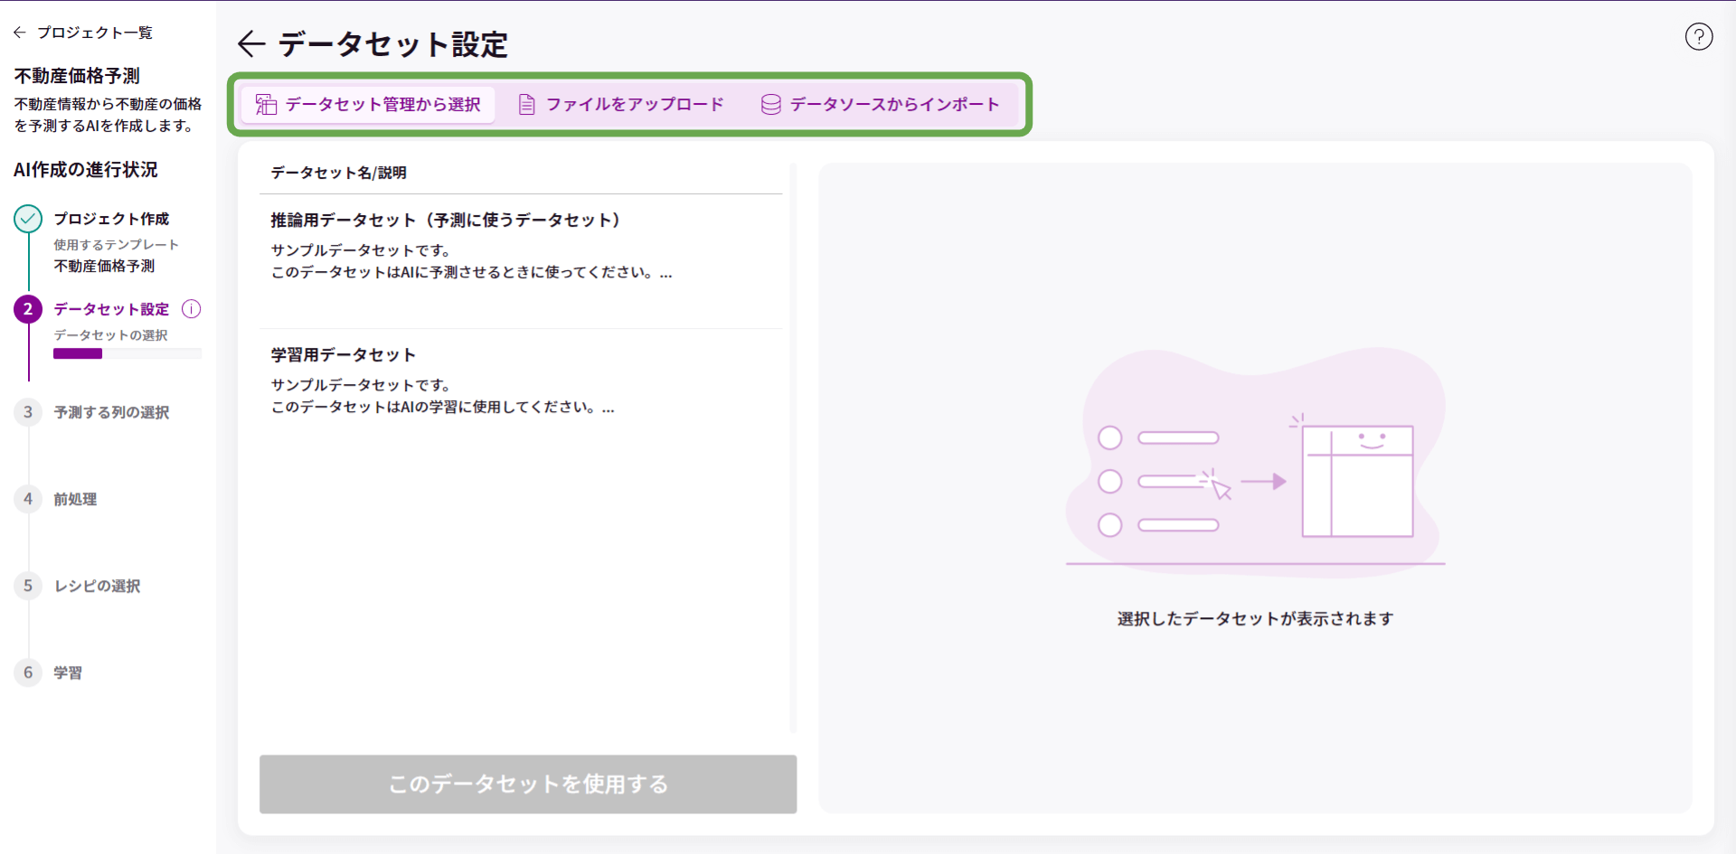This screenshot has height=854, width=1736.
Task: Click このデータセットはAIに予測させるとき description text
Action: pos(471,273)
